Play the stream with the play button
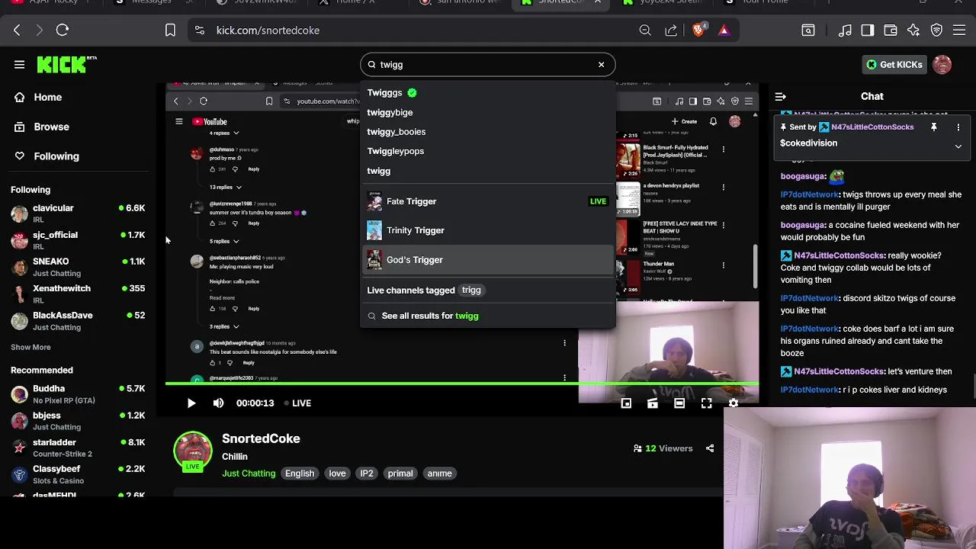 tap(191, 403)
